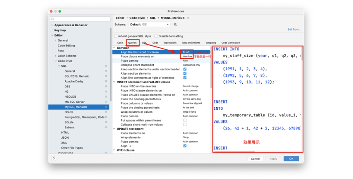The height and width of the screenshot is (179, 353).
Task: Toggle the Align `=` checkbox
Action: click(185, 146)
